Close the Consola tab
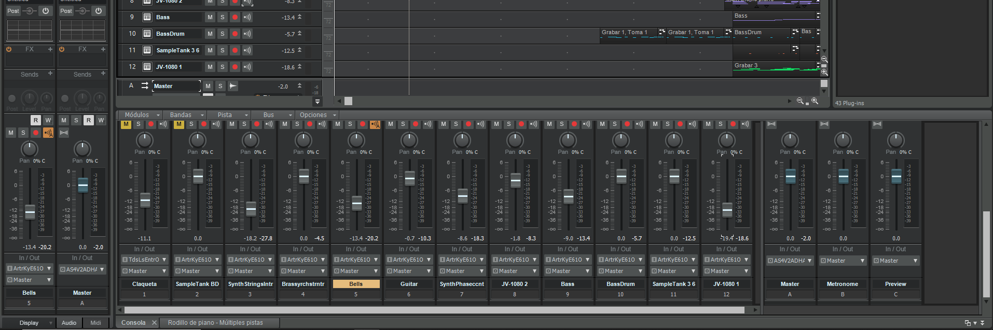Screen dimensions: 993x330 pyautogui.click(x=154, y=323)
